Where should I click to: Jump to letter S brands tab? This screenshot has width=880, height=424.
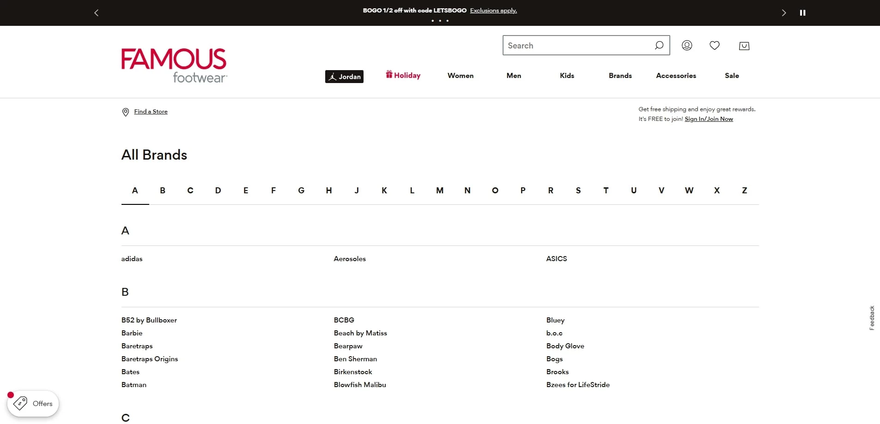click(x=578, y=191)
